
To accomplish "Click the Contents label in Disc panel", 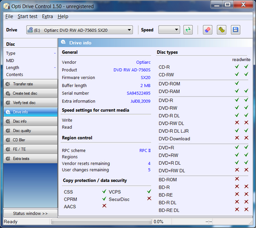I will 15,75.
